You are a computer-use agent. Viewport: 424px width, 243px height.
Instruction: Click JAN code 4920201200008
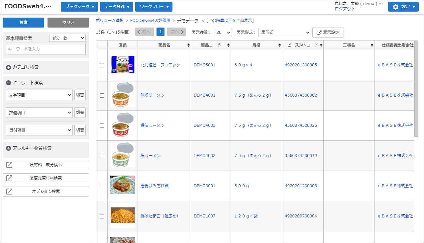coord(301,186)
